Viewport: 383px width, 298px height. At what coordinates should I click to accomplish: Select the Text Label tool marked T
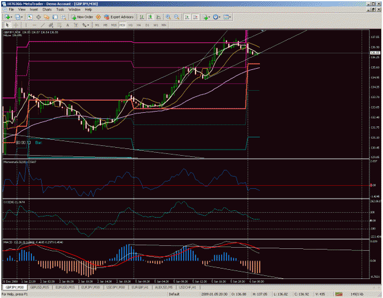[76, 25]
